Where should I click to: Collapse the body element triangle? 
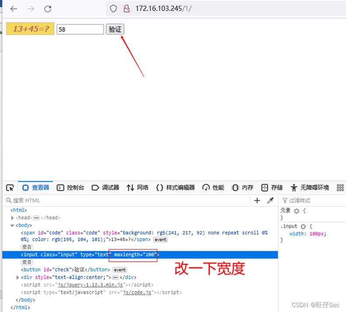tap(12, 225)
